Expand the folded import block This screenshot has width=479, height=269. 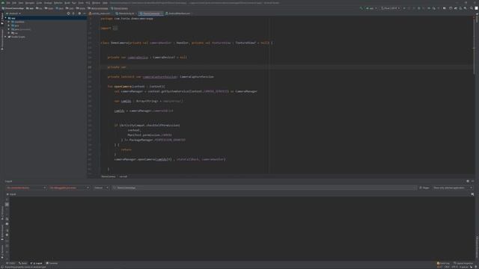[x=115, y=28]
